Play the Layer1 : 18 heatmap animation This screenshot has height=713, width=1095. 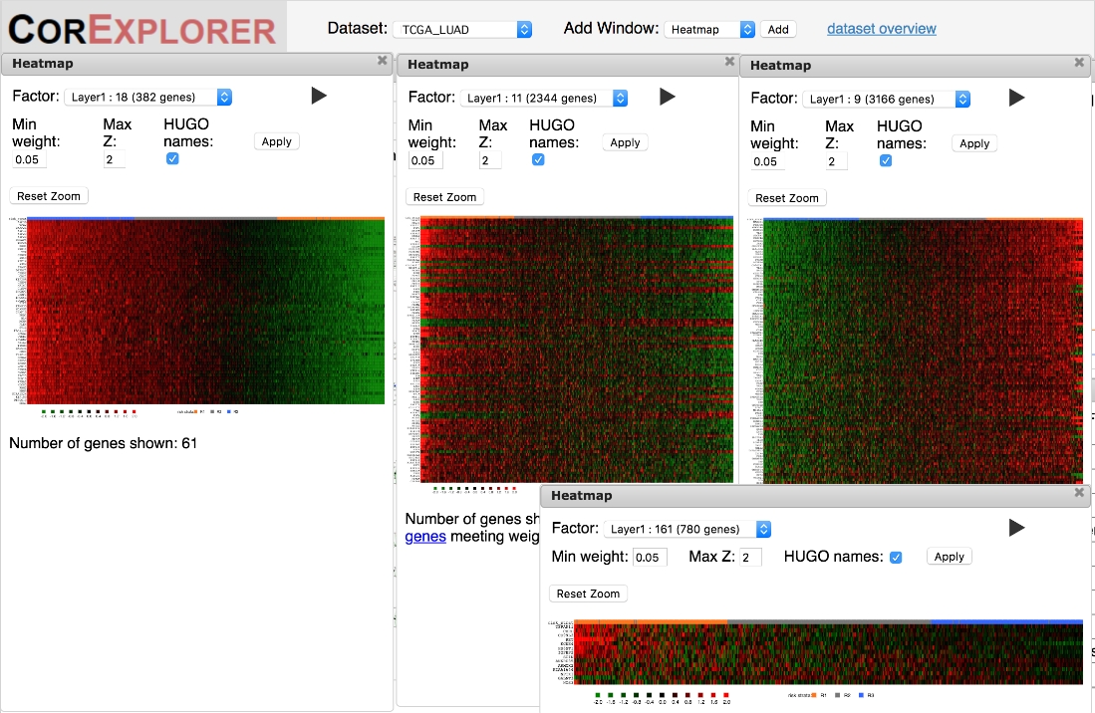pos(319,96)
